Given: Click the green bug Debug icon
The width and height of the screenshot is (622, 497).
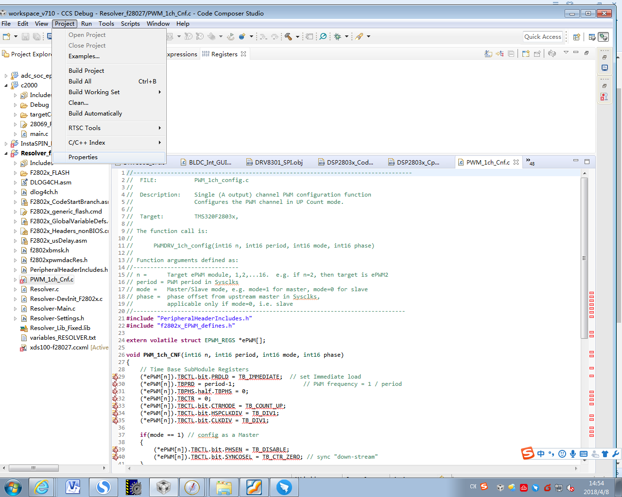Looking at the screenshot, I should point(337,36).
